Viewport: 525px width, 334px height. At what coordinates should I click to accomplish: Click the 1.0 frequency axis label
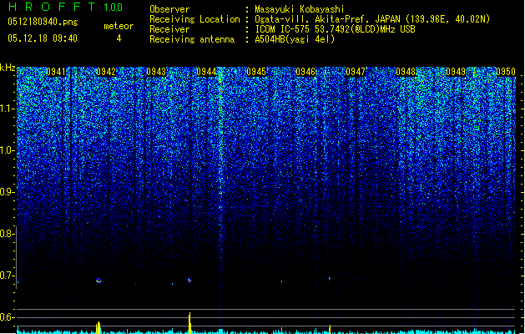(8, 150)
